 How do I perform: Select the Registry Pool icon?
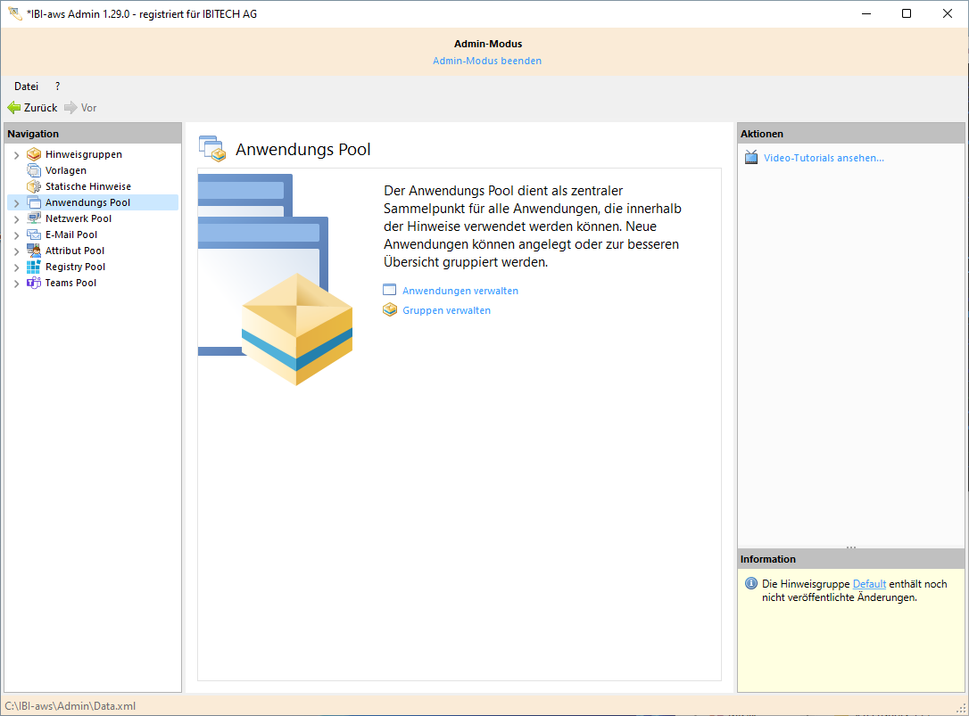click(x=34, y=267)
